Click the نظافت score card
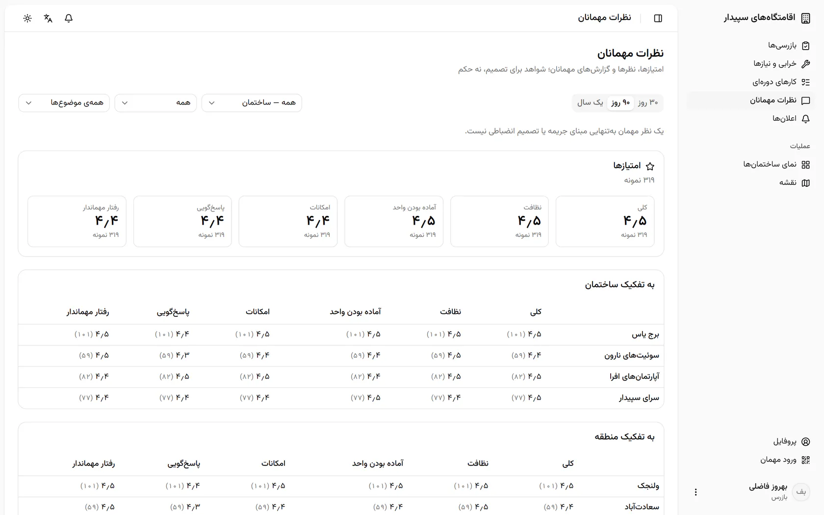 click(x=499, y=221)
